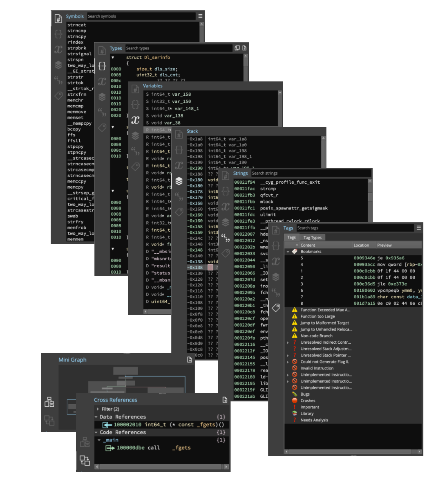Click active Variables x icon in Variables panel

135,120
